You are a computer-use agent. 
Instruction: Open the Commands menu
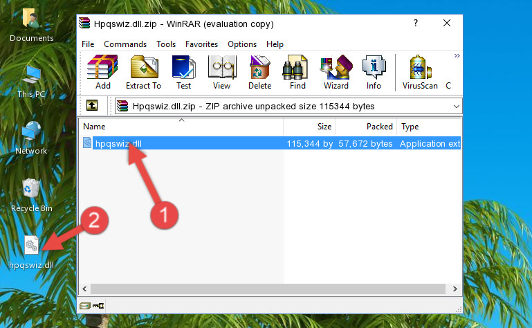(x=125, y=44)
